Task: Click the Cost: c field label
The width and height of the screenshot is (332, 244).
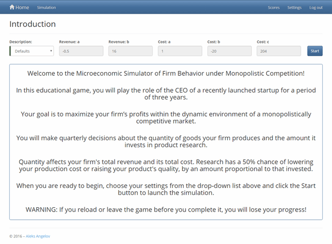Action: point(263,41)
